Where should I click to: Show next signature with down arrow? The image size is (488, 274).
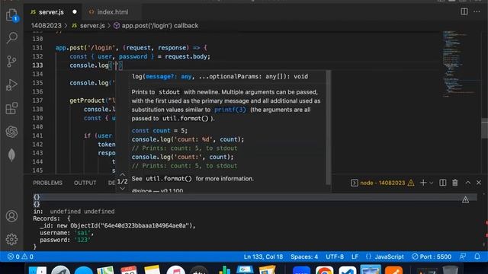point(122,188)
